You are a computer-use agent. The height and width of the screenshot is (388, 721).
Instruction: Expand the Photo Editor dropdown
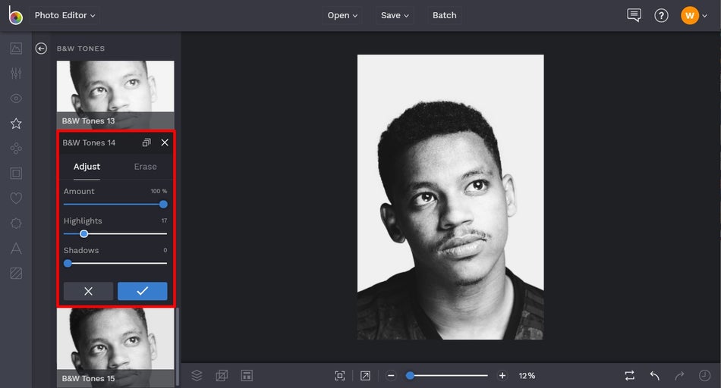pyautogui.click(x=65, y=15)
